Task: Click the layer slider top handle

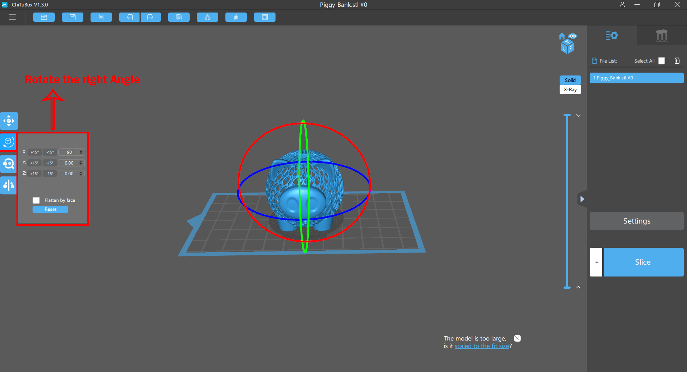Action: pos(567,116)
